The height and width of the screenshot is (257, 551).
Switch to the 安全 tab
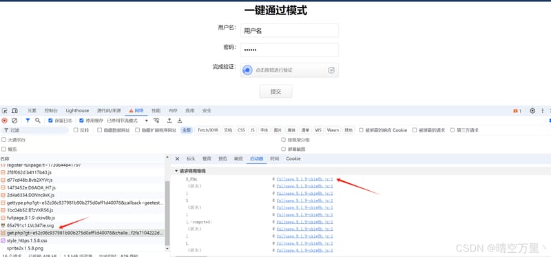tap(207, 111)
